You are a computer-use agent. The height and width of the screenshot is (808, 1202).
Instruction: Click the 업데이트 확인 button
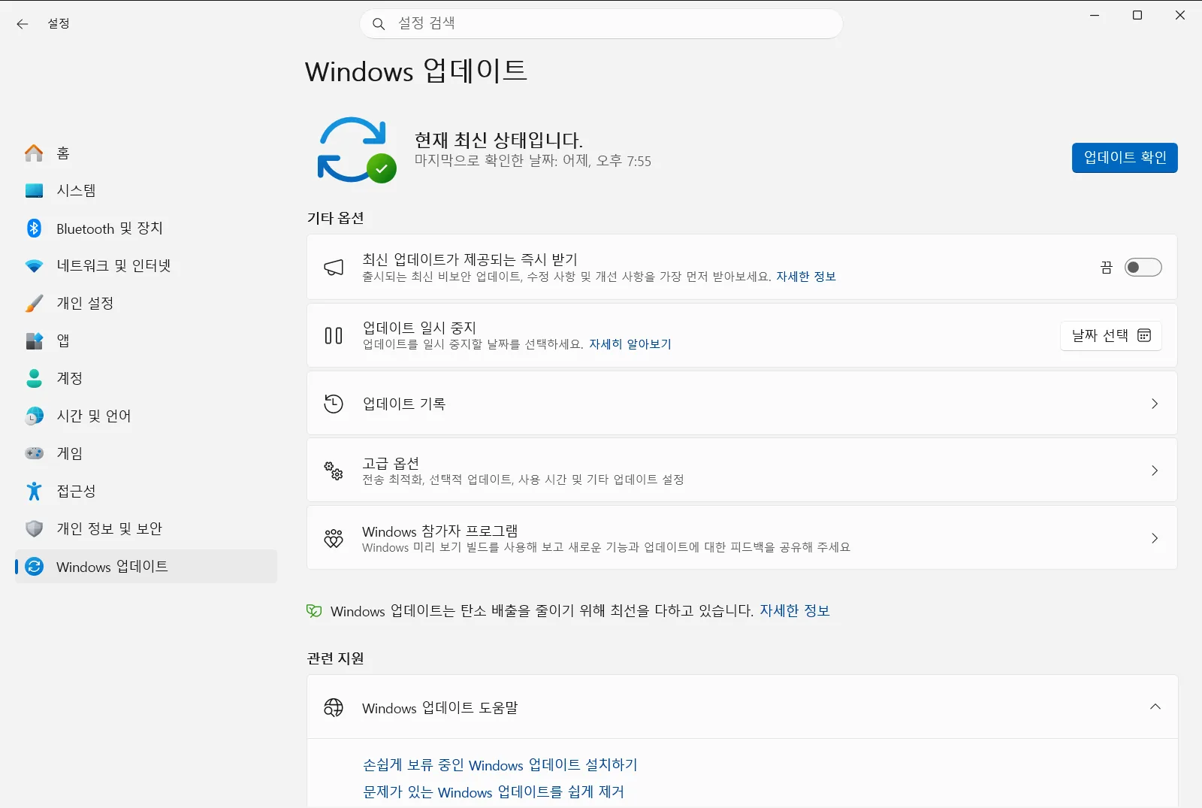click(1125, 158)
